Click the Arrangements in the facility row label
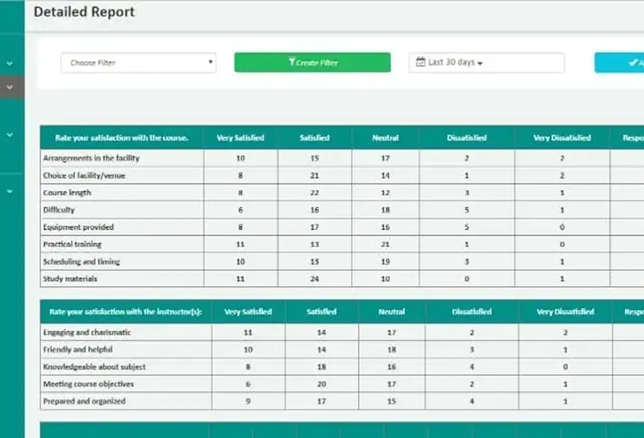This screenshot has height=438, width=644. click(x=91, y=158)
